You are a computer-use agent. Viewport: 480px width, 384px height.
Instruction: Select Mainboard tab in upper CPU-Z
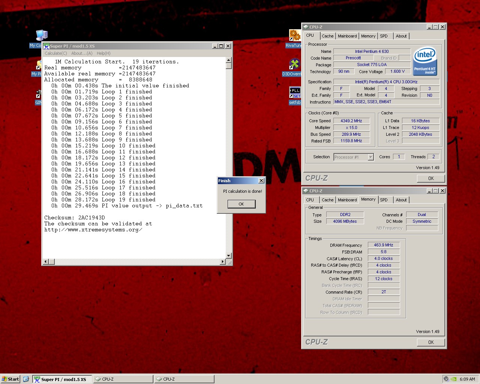347,36
